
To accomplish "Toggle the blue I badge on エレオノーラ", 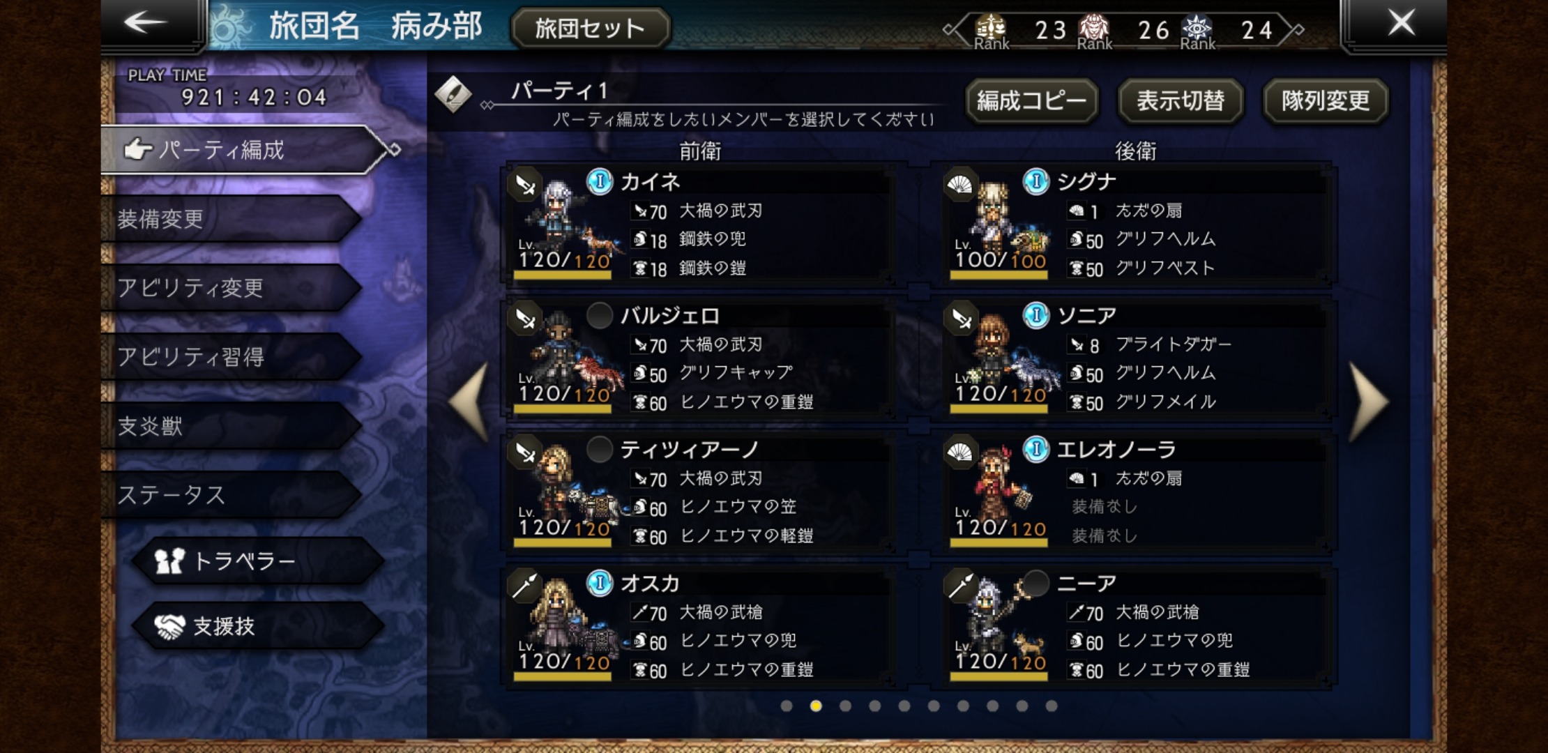I will [1036, 449].
